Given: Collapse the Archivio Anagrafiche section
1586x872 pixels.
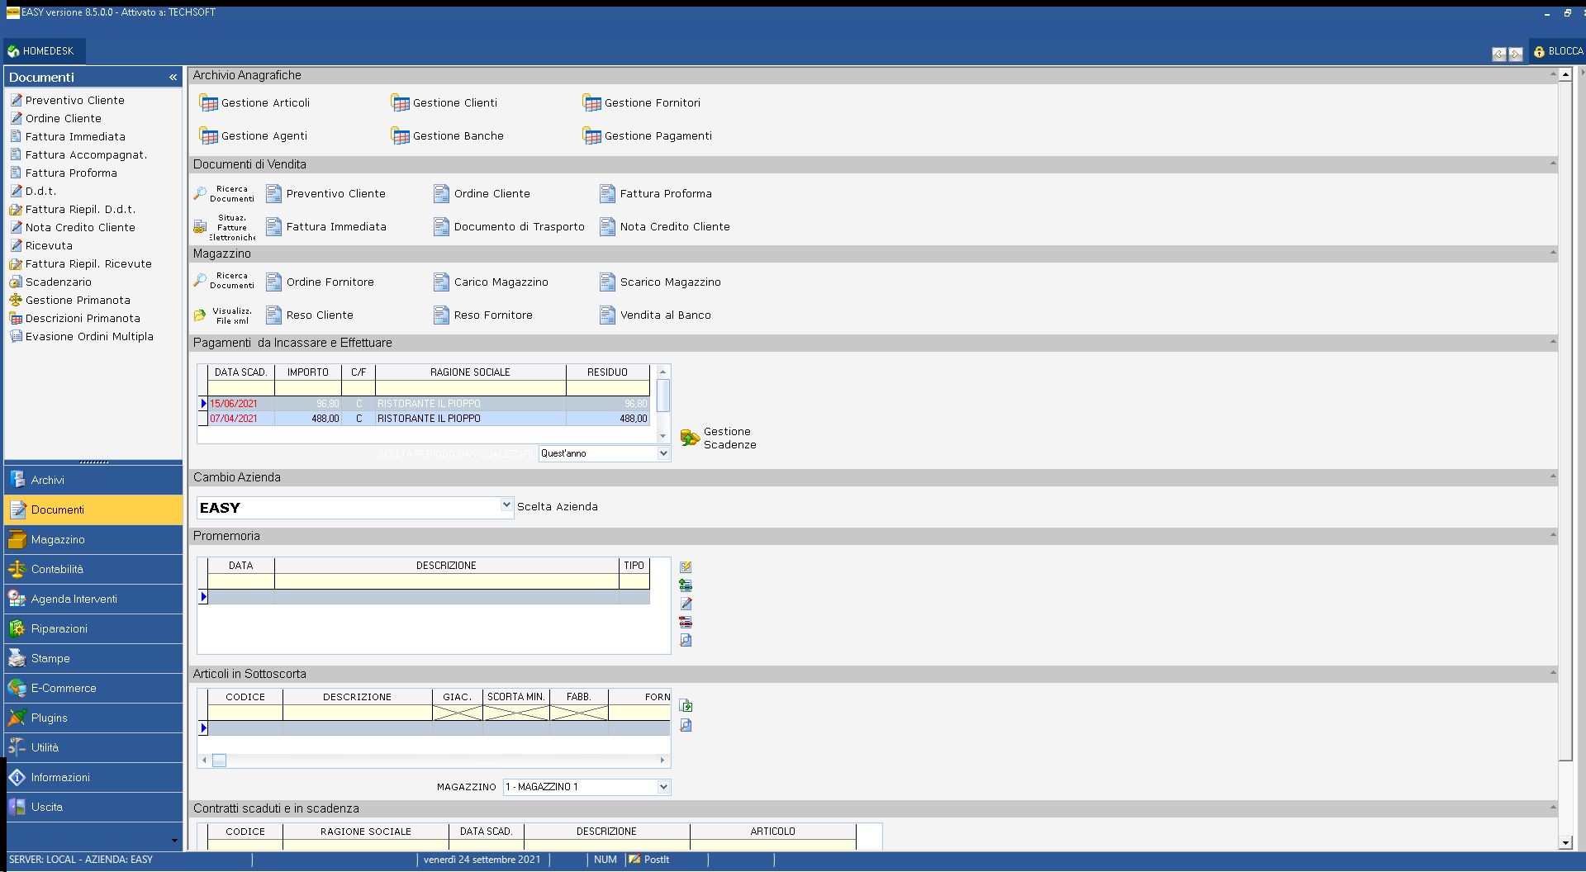Looking at the screenshot, I should pos(1553,75).
